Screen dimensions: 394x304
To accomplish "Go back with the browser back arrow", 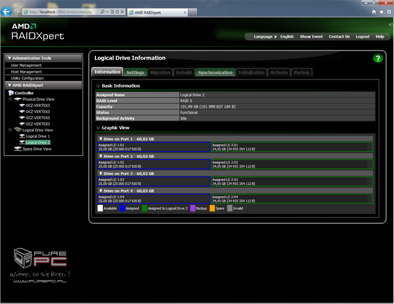I will click(x=6, y=12).
